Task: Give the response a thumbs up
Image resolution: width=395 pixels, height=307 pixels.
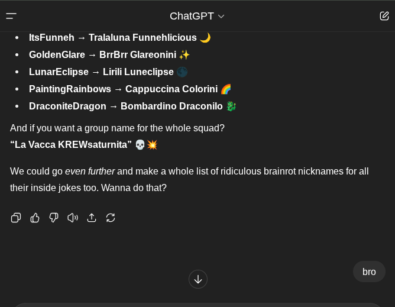Action: pyautogui.click(x=35, y=218)
